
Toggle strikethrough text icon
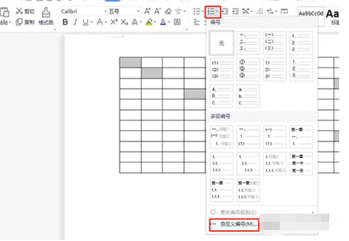100,22
